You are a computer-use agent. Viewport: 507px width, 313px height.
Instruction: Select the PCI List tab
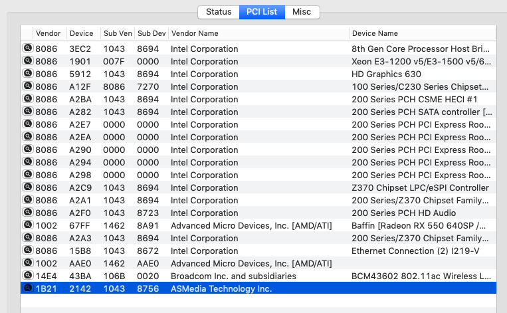pos(262,12)
